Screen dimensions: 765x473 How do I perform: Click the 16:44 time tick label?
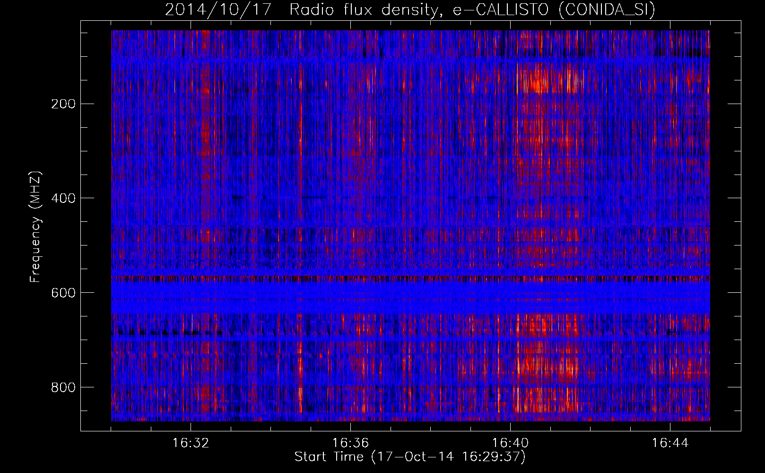tap(670, 443)
